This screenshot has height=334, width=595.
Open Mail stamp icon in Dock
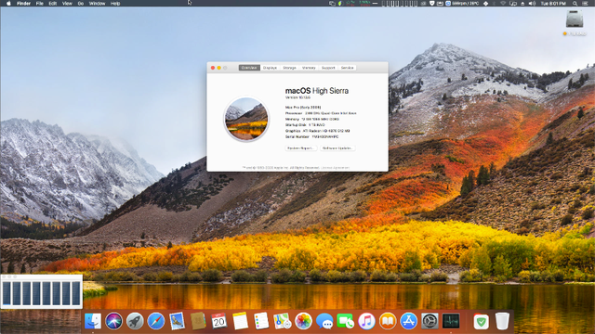[x=177, y=321]
